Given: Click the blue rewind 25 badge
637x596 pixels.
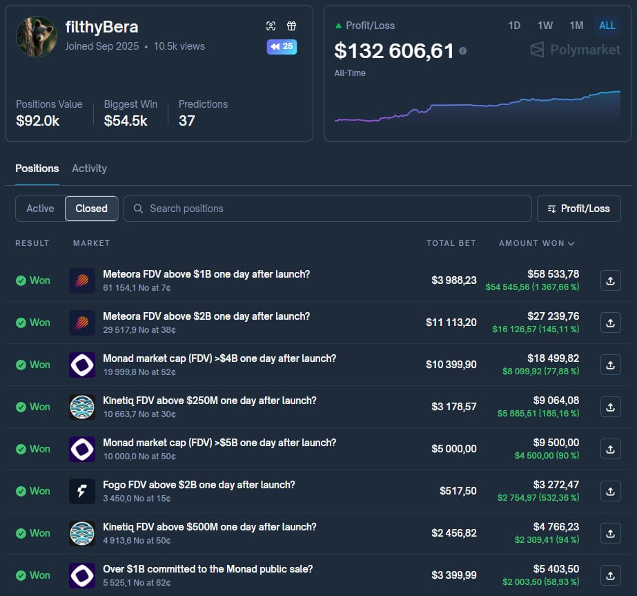Looking at the screenshot, I should [282, 47].
